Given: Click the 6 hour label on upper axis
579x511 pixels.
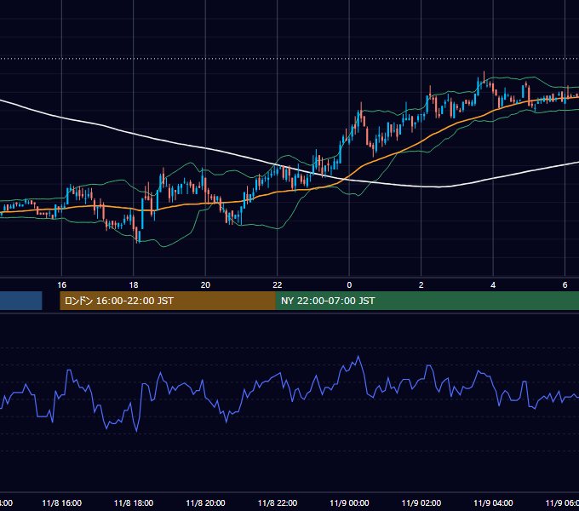Looking at the screenshot, I should click(565, 284).
